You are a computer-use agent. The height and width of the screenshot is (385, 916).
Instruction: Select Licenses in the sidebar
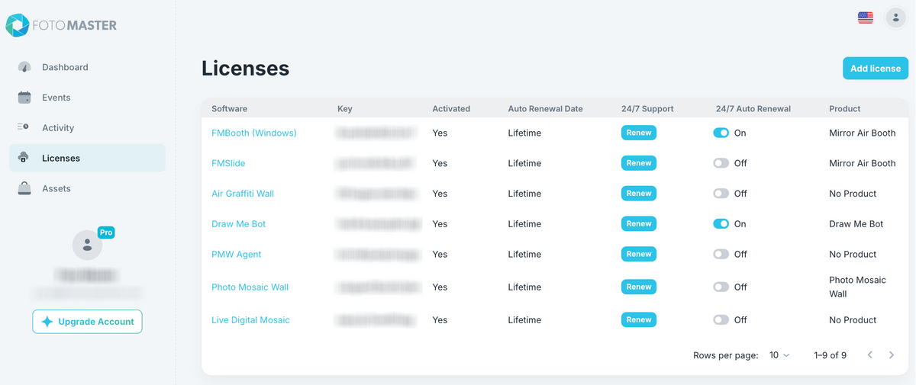(87, 158)
